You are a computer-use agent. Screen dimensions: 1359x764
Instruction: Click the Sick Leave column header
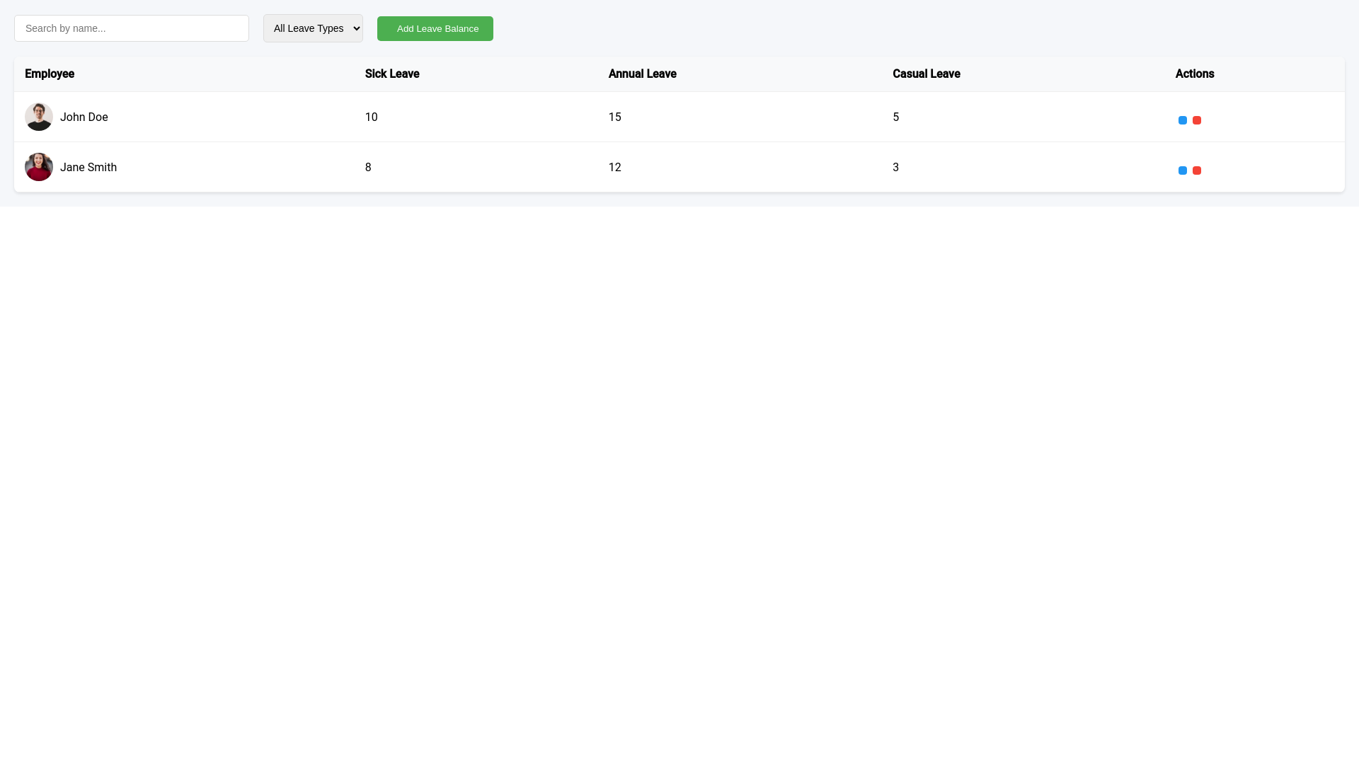tap(392, 74)
